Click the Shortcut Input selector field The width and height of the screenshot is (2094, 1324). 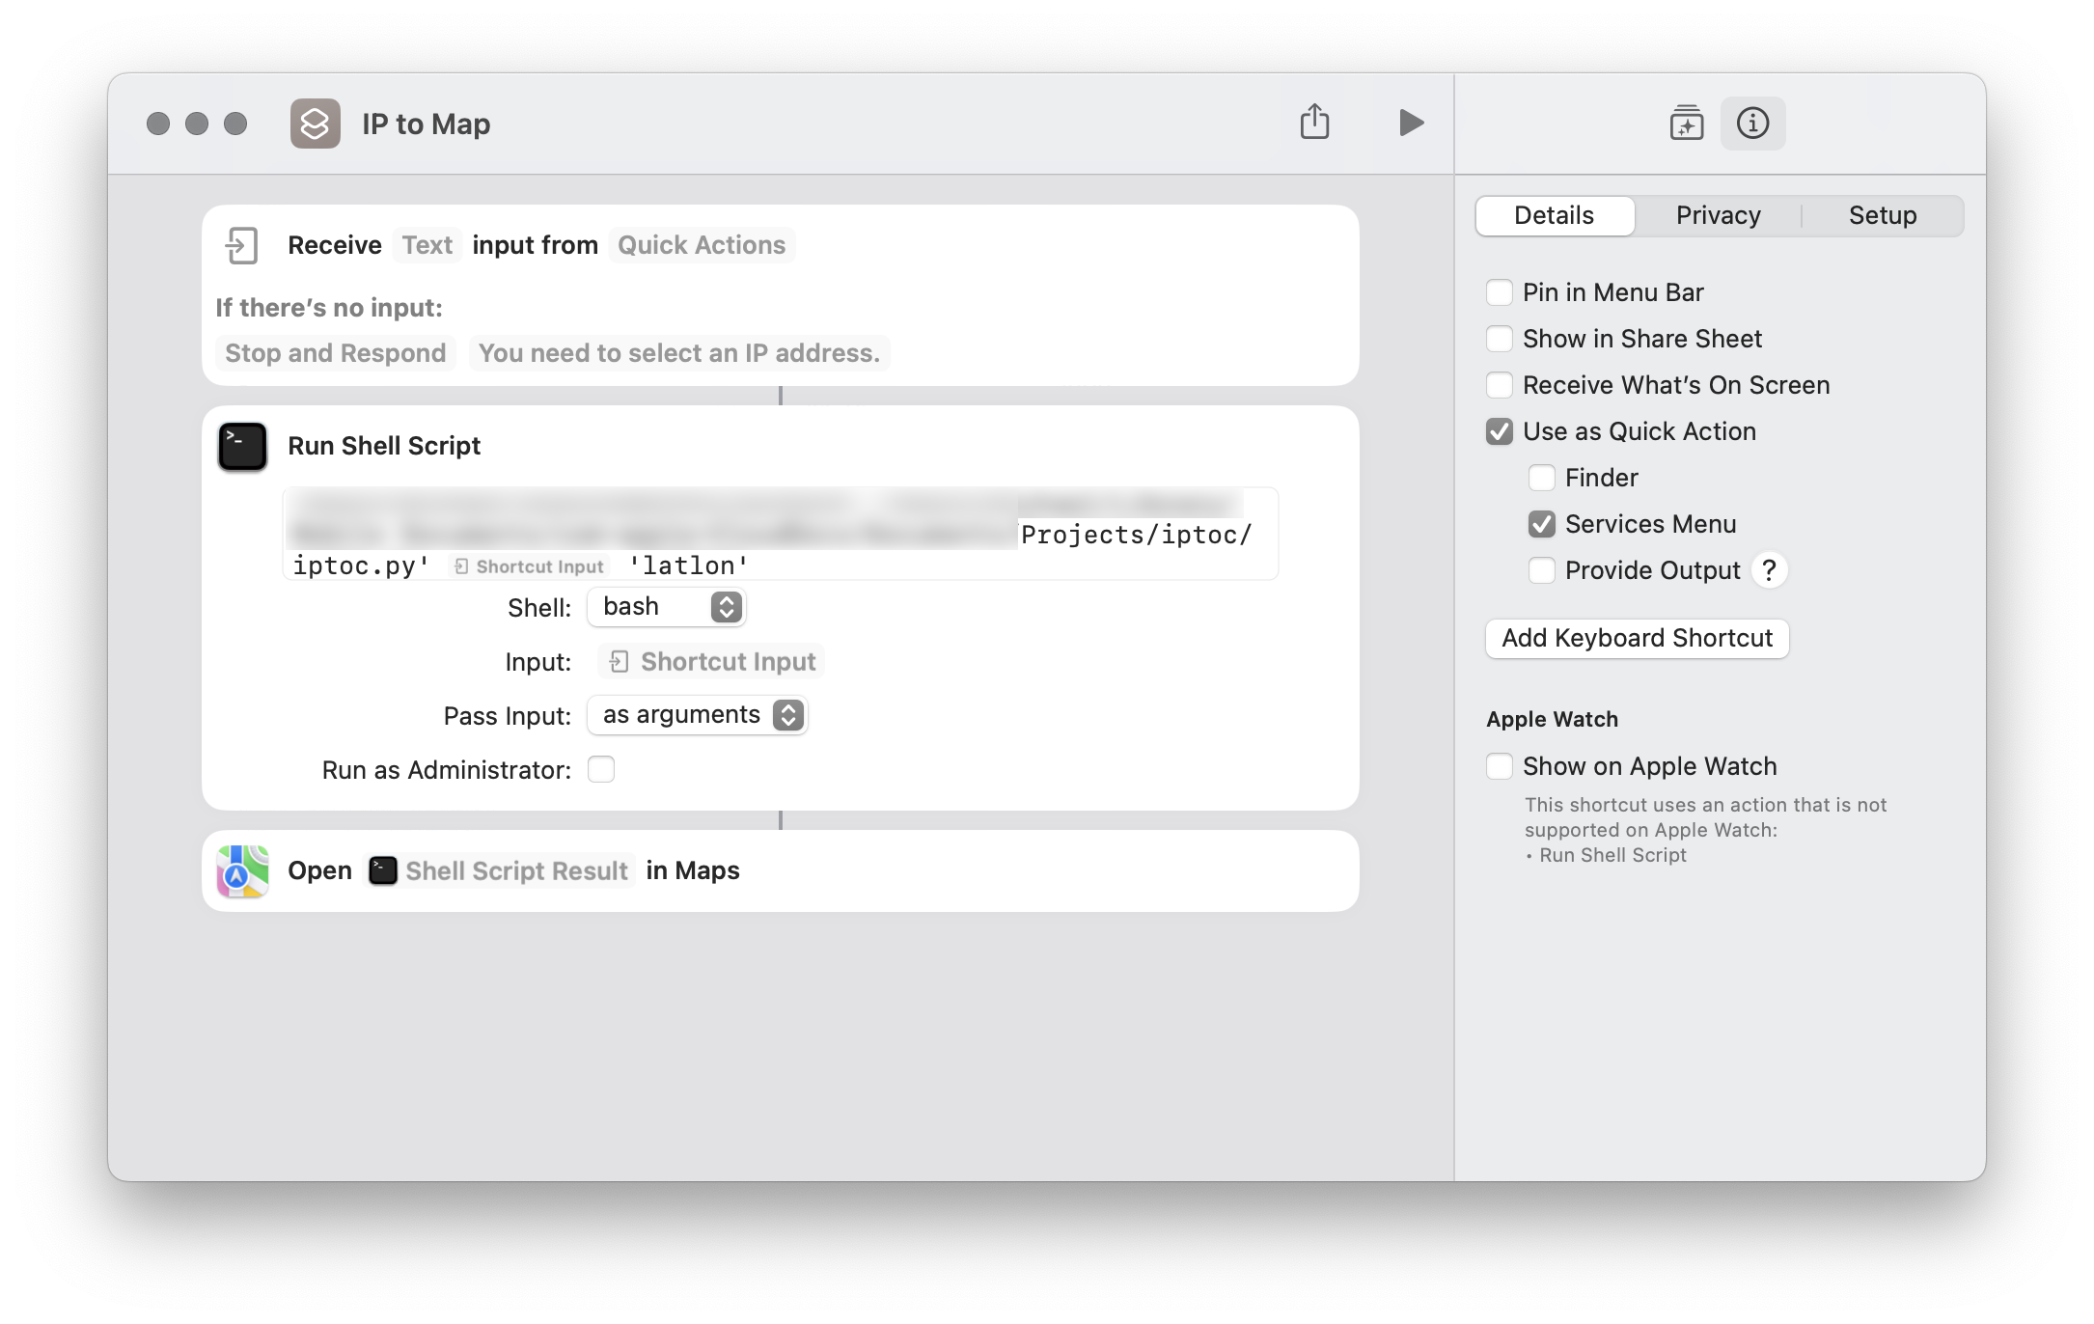tap(712, 660)
